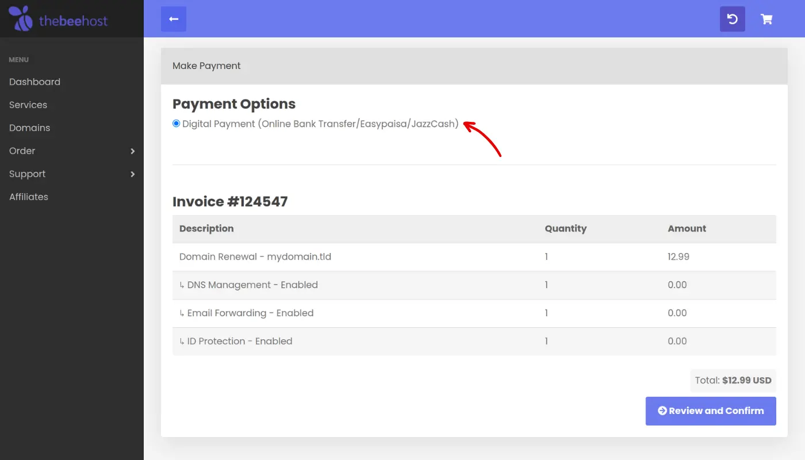Click the Total $12.99 USD box
Screen dimensions: 805x460
click(x=733, y=380)
